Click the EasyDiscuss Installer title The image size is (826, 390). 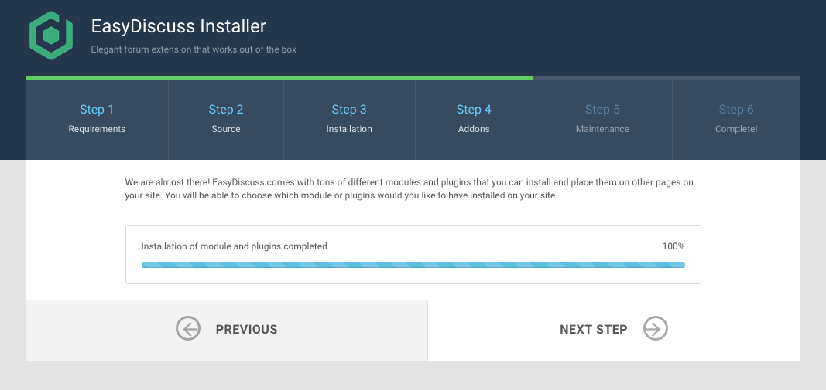[x=179, y=25]
